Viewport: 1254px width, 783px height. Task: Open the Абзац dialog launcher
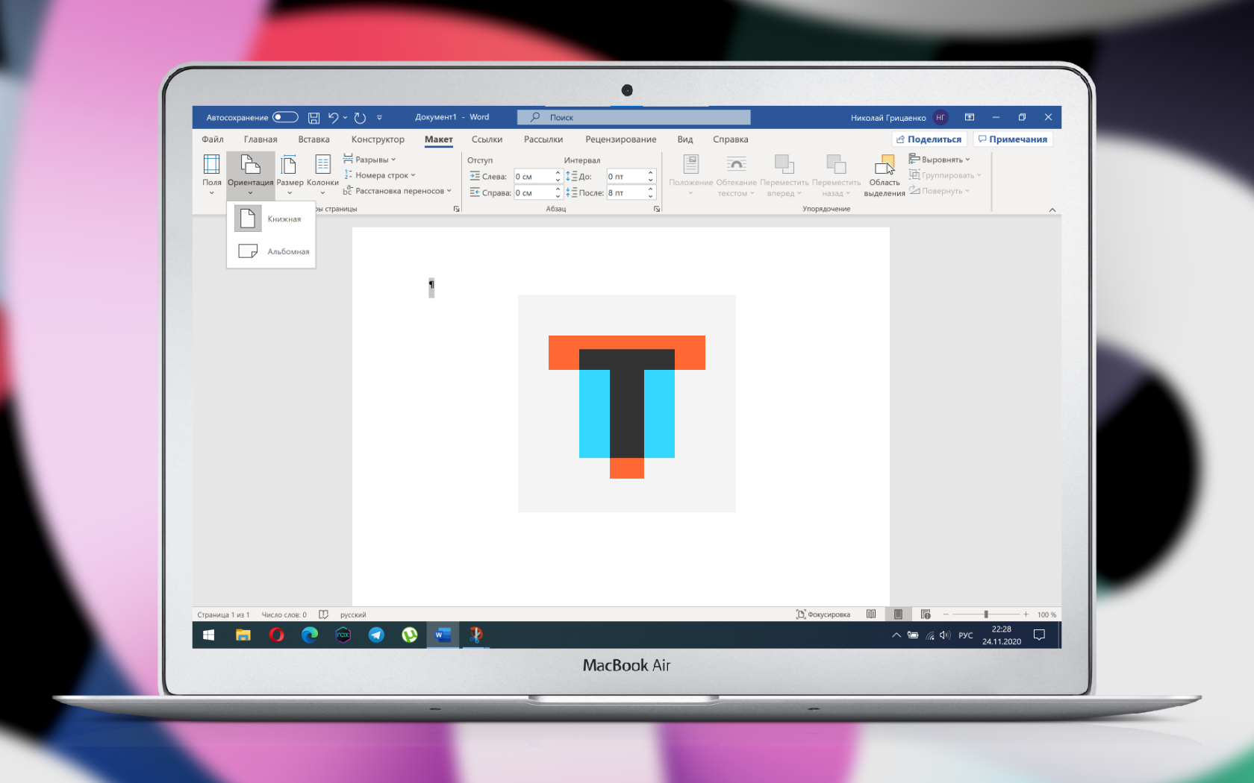click(657, 209)
